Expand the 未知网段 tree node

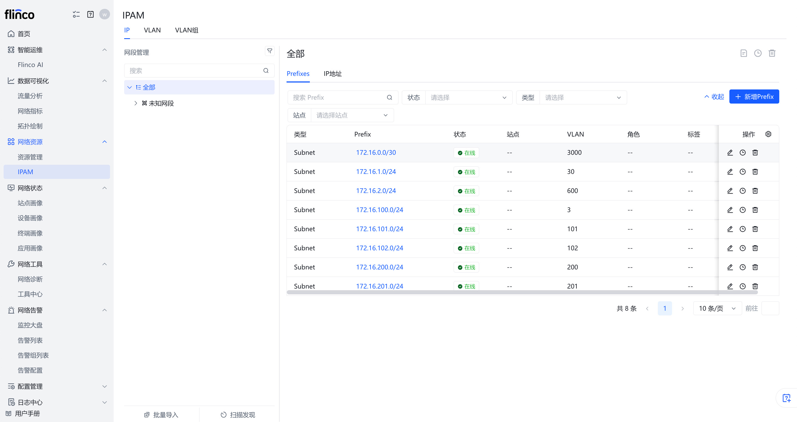[136, 103]
